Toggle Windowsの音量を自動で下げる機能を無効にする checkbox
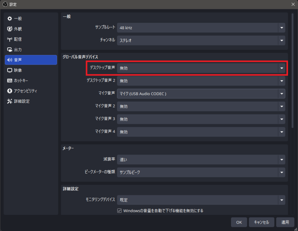 pos(119,210)
